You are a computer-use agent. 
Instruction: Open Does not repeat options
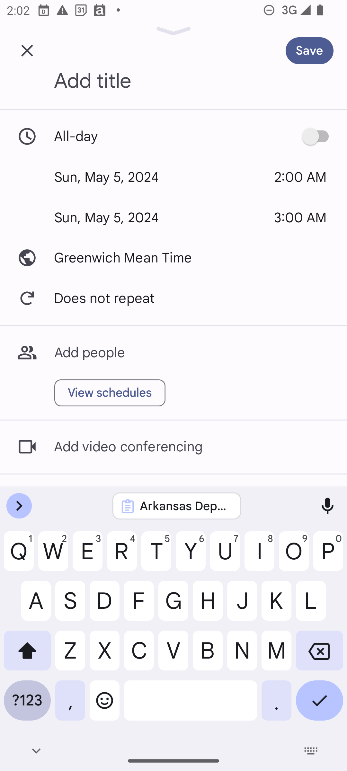pyautogui.click(x=173, y=298)
